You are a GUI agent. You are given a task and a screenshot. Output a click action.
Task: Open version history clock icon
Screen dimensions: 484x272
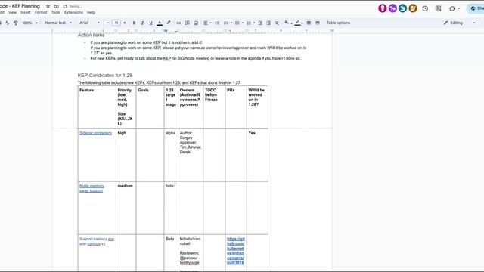(425, 8)
